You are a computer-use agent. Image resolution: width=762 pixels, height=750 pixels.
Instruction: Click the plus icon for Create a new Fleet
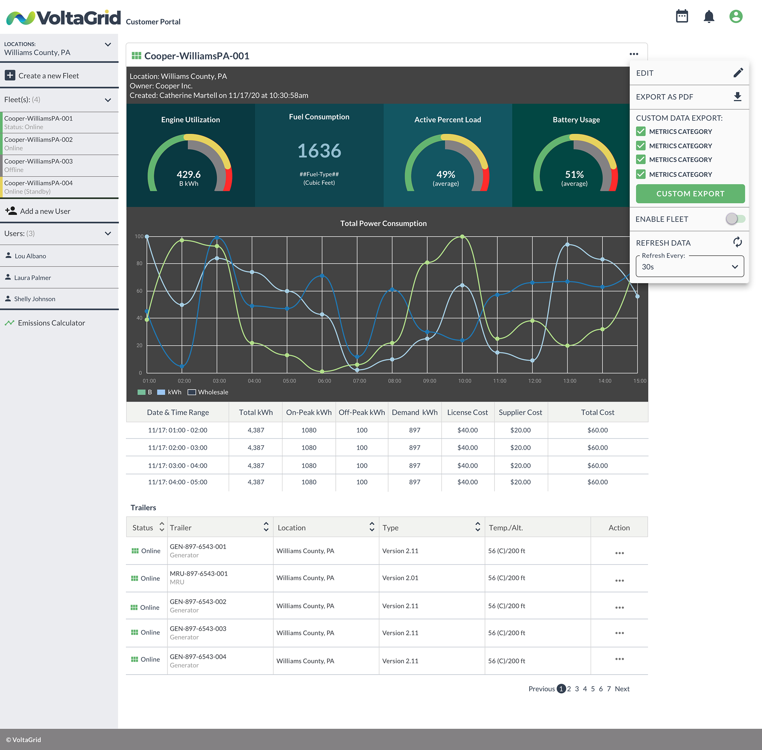pyautogui.click(x=10, y=75)
